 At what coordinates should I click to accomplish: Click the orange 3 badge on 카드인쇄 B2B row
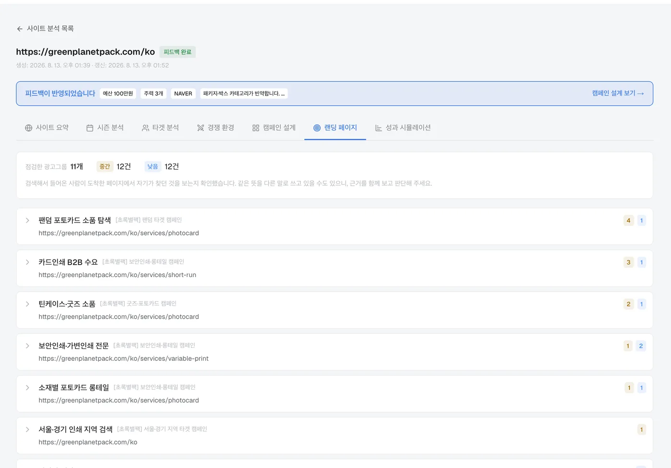(628, 262)
